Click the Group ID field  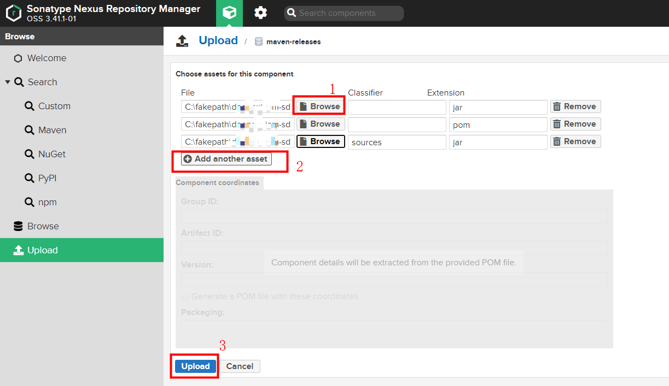[x=394, y=217]
